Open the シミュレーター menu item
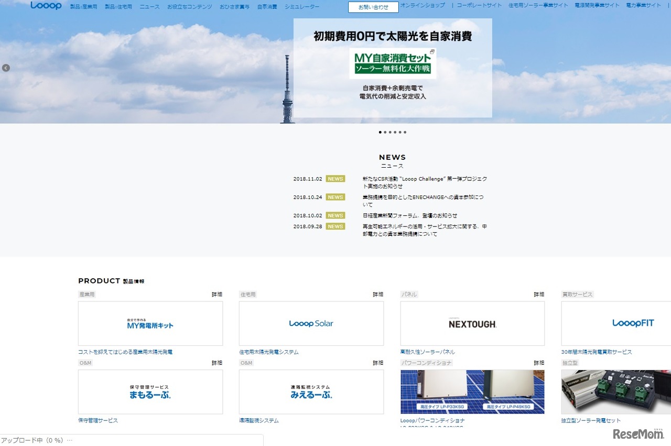Viewport: 671px width, 446px height. (x=302, y=7)
